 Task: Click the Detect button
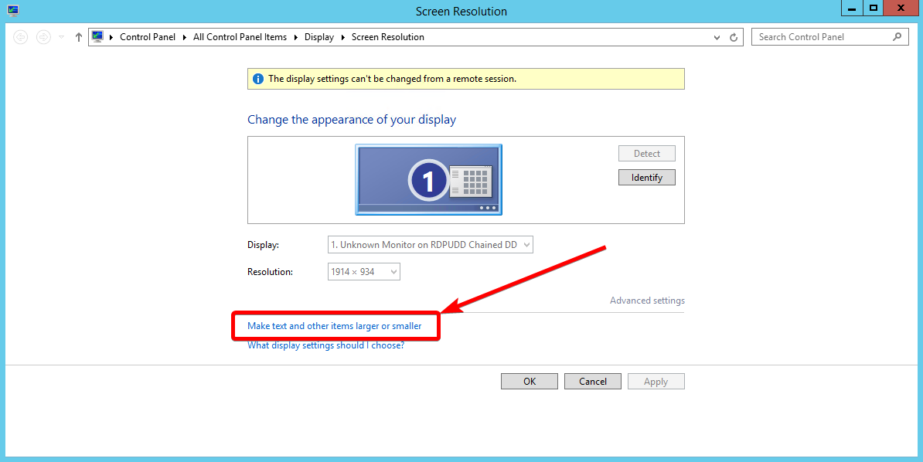pos(646,154)
